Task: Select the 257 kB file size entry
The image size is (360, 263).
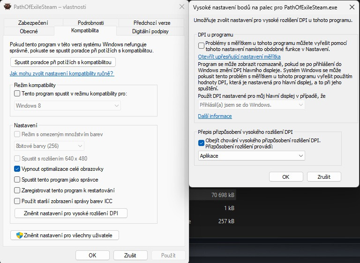Action: tap(226, 221)
